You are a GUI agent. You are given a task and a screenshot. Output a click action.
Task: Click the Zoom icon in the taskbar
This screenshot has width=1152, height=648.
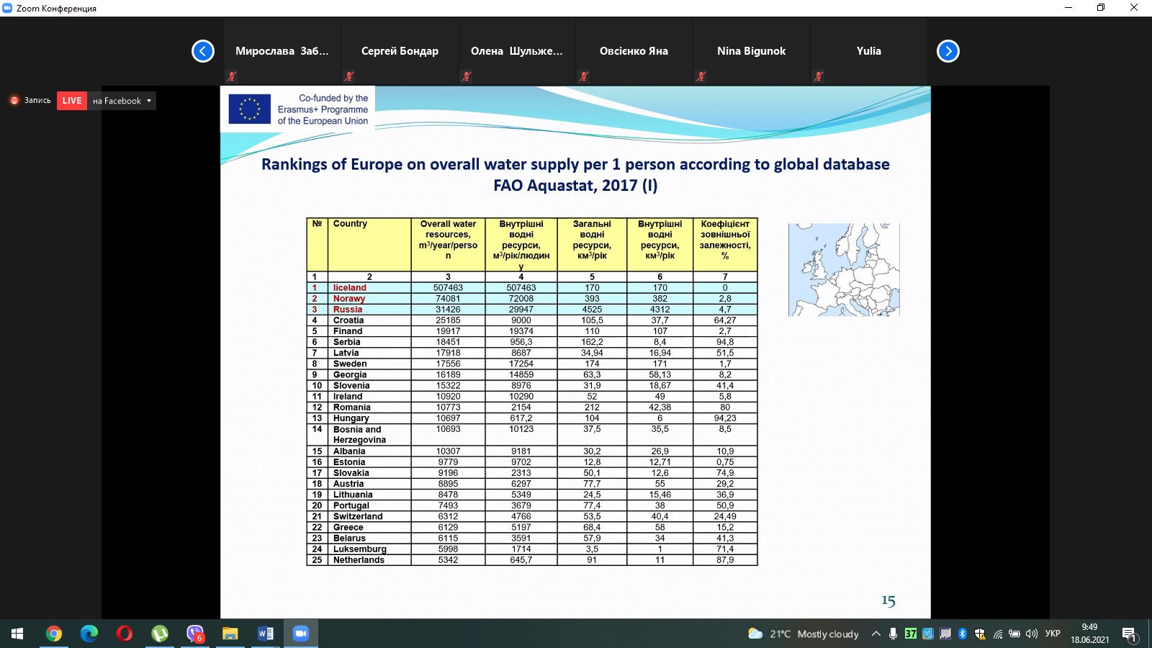300,634
